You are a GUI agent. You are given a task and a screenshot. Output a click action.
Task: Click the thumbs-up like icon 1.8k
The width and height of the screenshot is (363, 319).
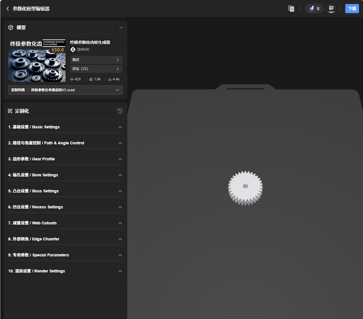tap(91, 79)
